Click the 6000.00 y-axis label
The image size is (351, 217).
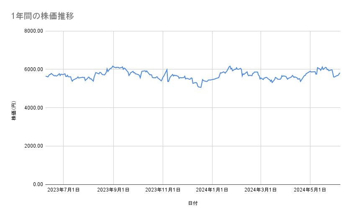(x=32, y=69)
